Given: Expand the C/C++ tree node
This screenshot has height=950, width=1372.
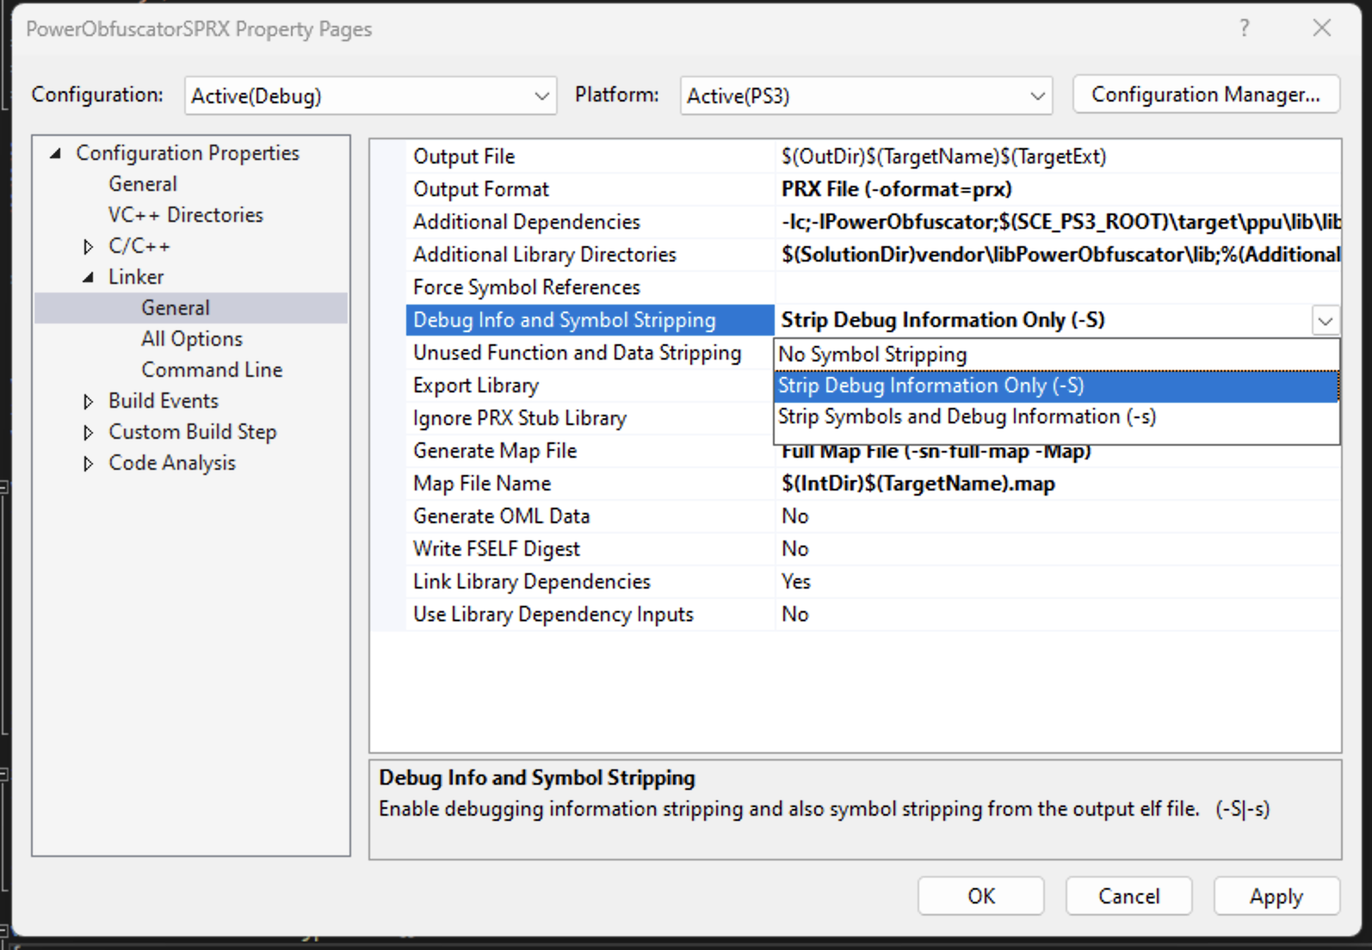Looking at the screenshot, I should point(88,247).
